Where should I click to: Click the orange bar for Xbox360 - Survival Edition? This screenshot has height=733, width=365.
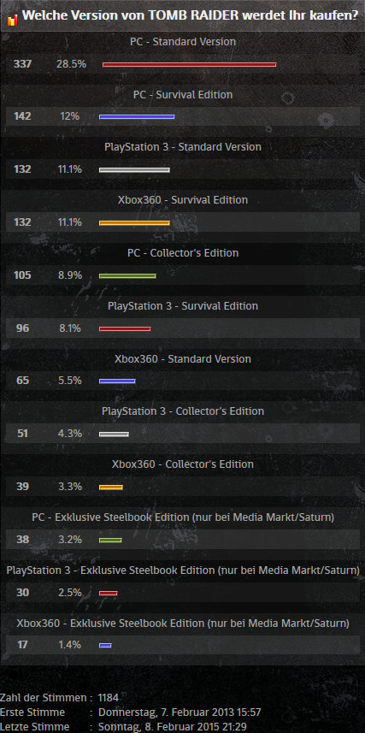point(134,223)
